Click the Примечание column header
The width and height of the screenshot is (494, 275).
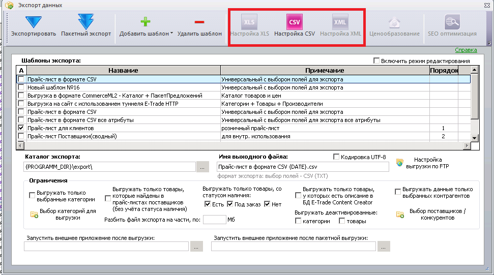point(325,70)
